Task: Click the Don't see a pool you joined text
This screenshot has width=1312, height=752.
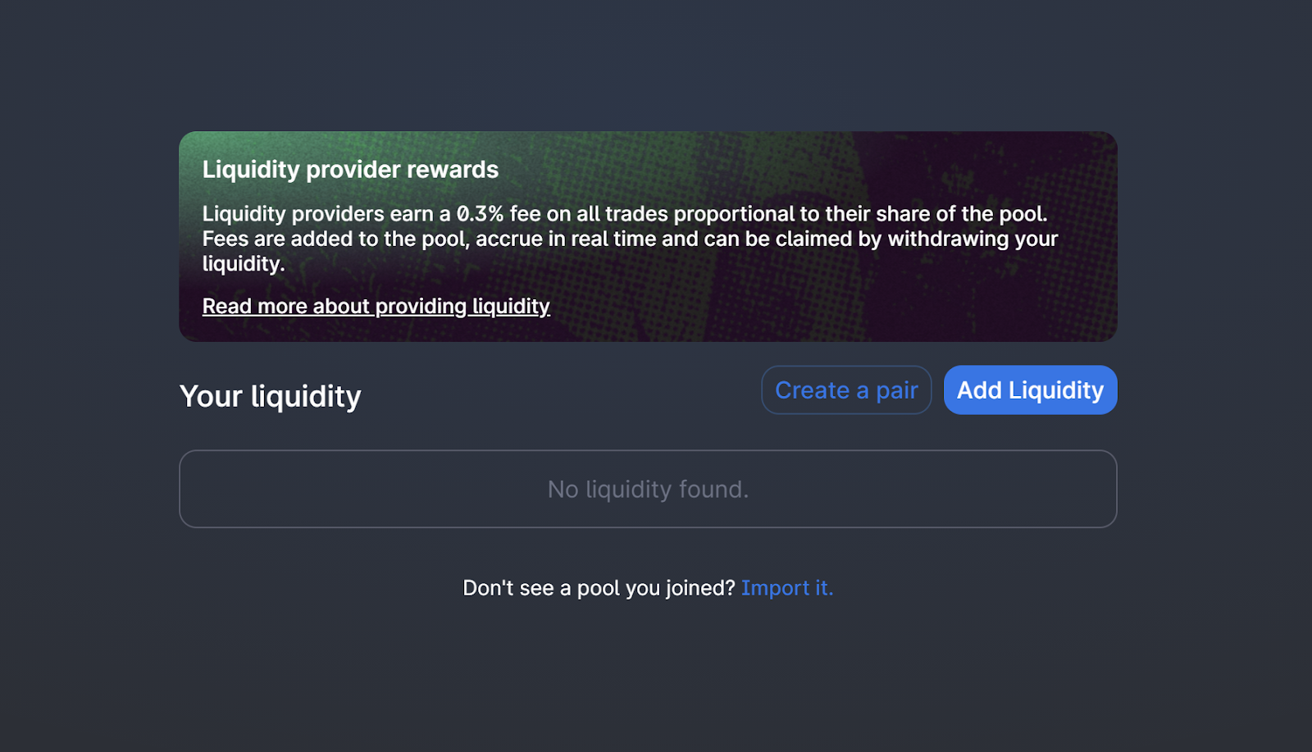Action: pyautogui.click(x=599, y=588)
